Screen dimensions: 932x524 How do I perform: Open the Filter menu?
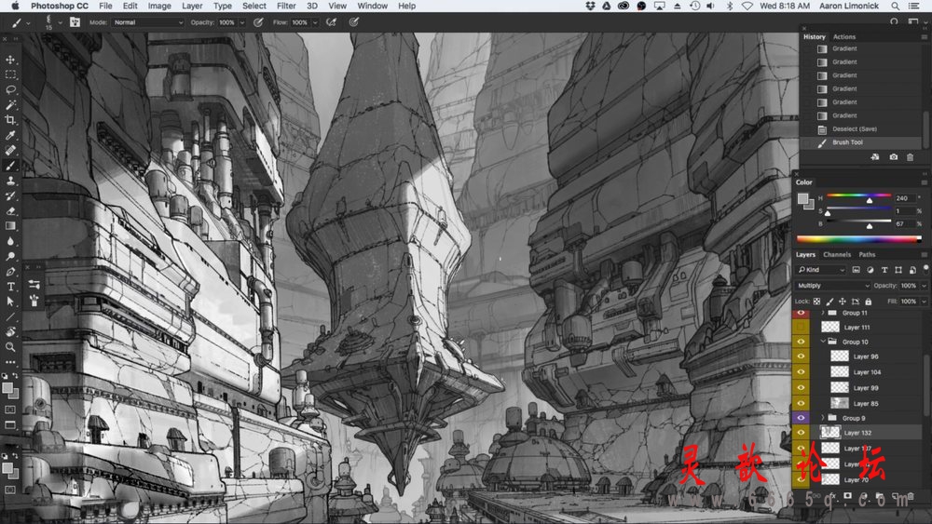click(286, 6)
